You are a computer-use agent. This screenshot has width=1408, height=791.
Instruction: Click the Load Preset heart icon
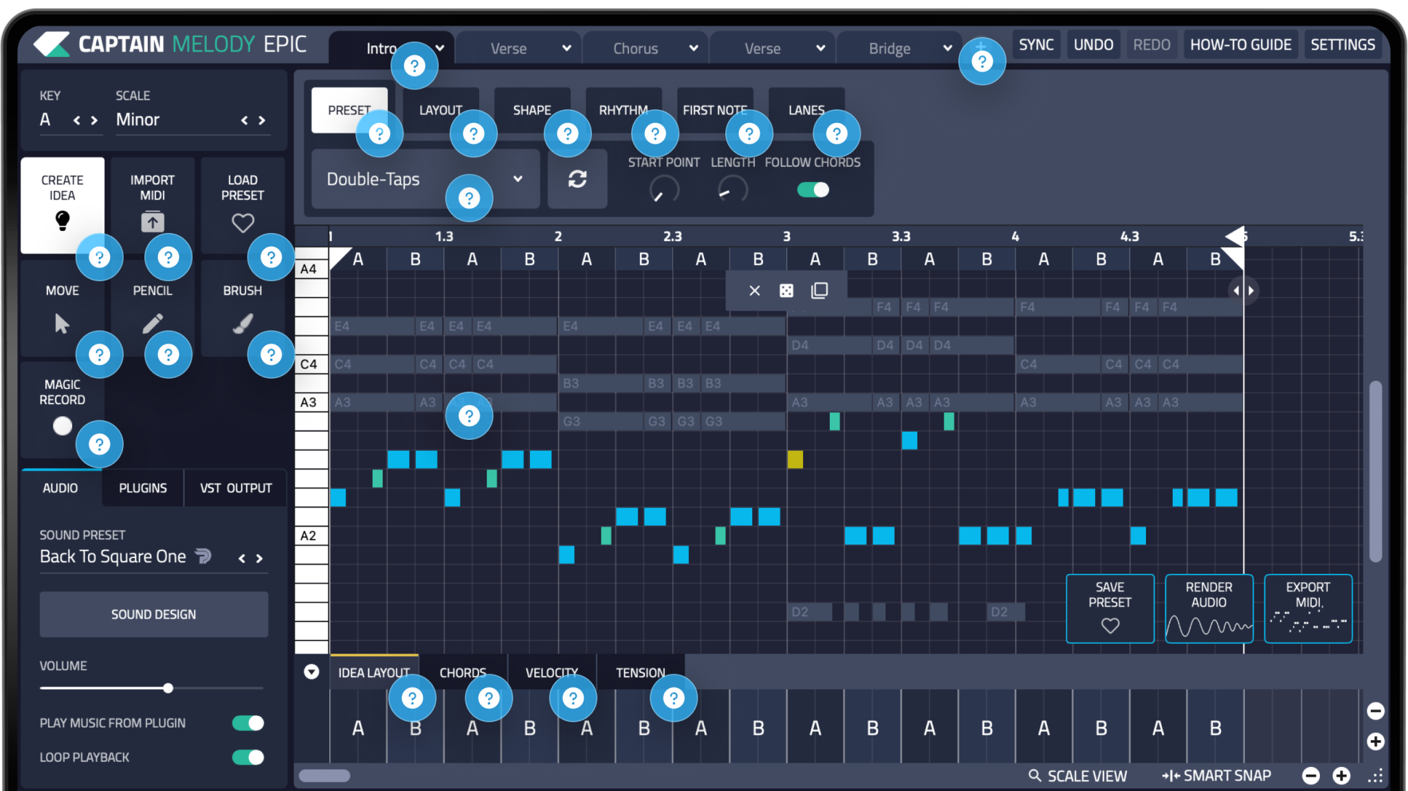(x=243, y=223)
